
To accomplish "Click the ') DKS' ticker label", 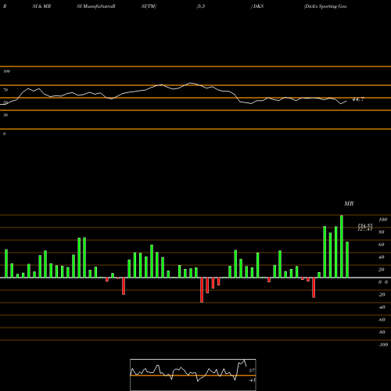I will point(257,6).
